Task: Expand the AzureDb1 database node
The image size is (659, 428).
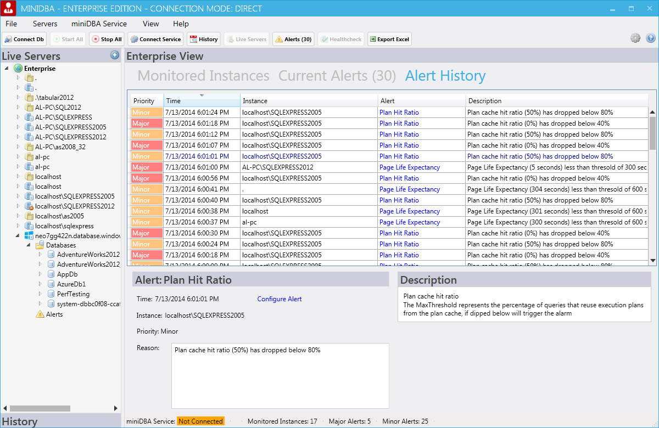Action: coord(40,284)
